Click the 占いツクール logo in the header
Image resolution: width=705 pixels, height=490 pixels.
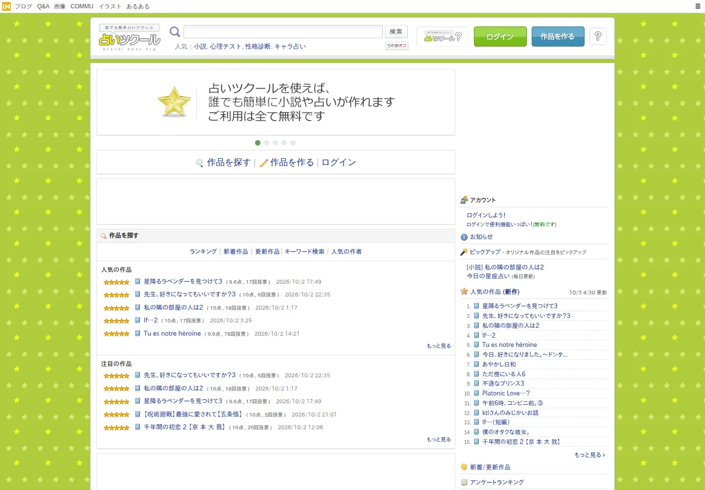point(129,37)
